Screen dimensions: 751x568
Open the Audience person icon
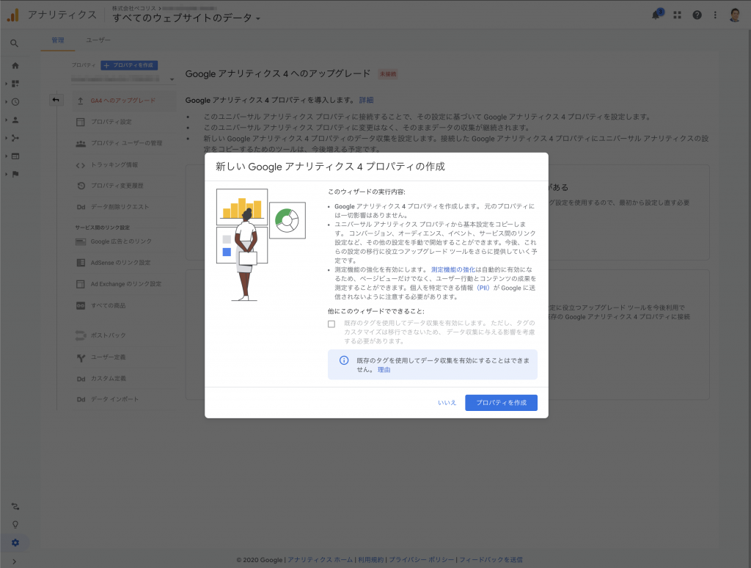15,120
